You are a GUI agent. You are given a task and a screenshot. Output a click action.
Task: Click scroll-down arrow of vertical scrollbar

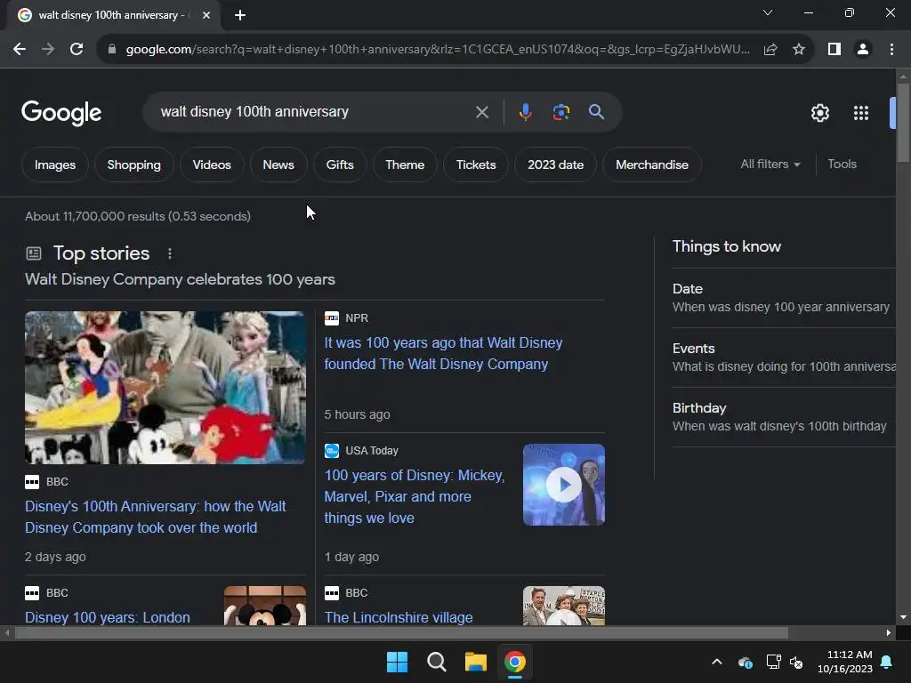[x=903, y=617]
